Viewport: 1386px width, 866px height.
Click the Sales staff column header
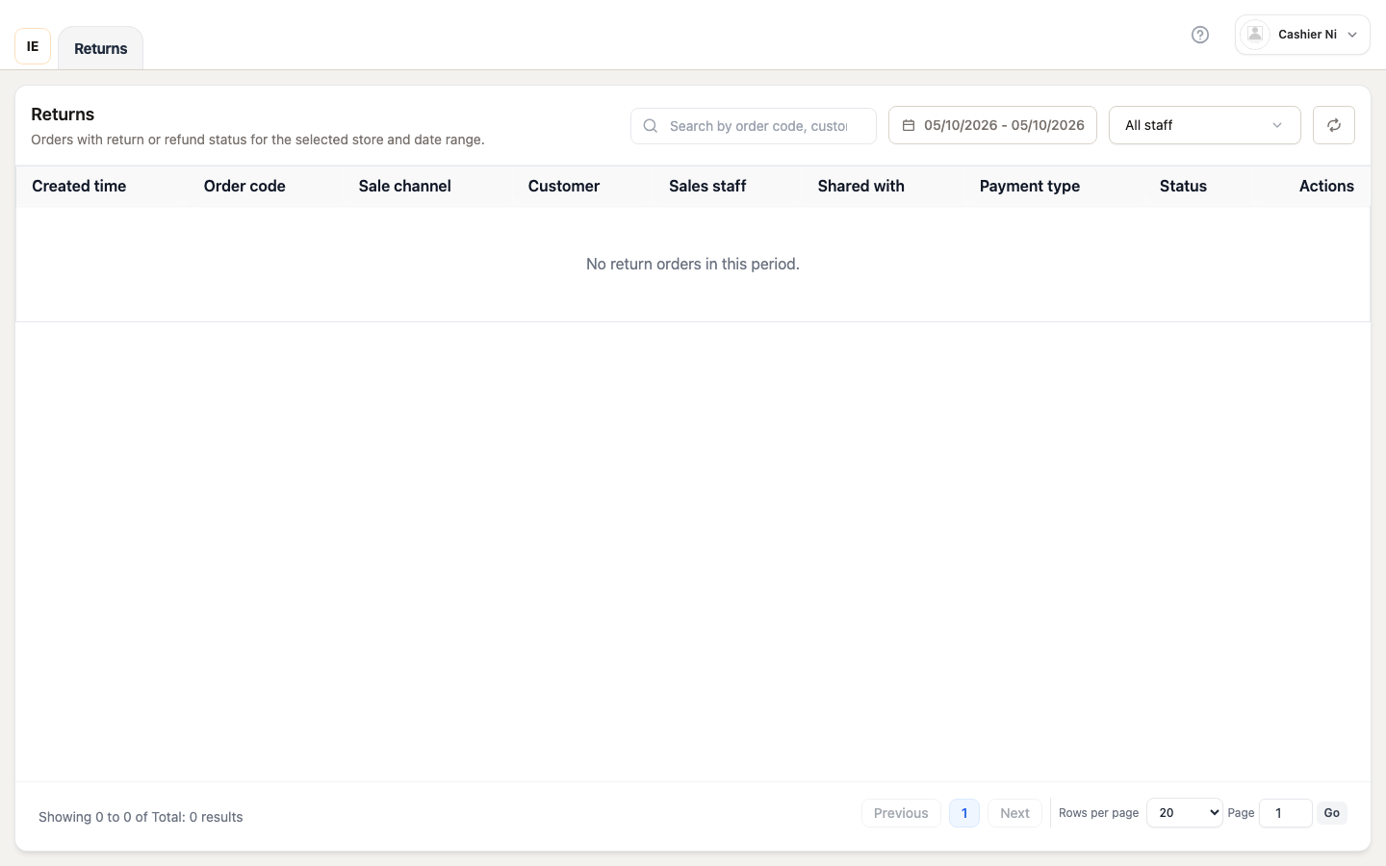coord(707,187)
